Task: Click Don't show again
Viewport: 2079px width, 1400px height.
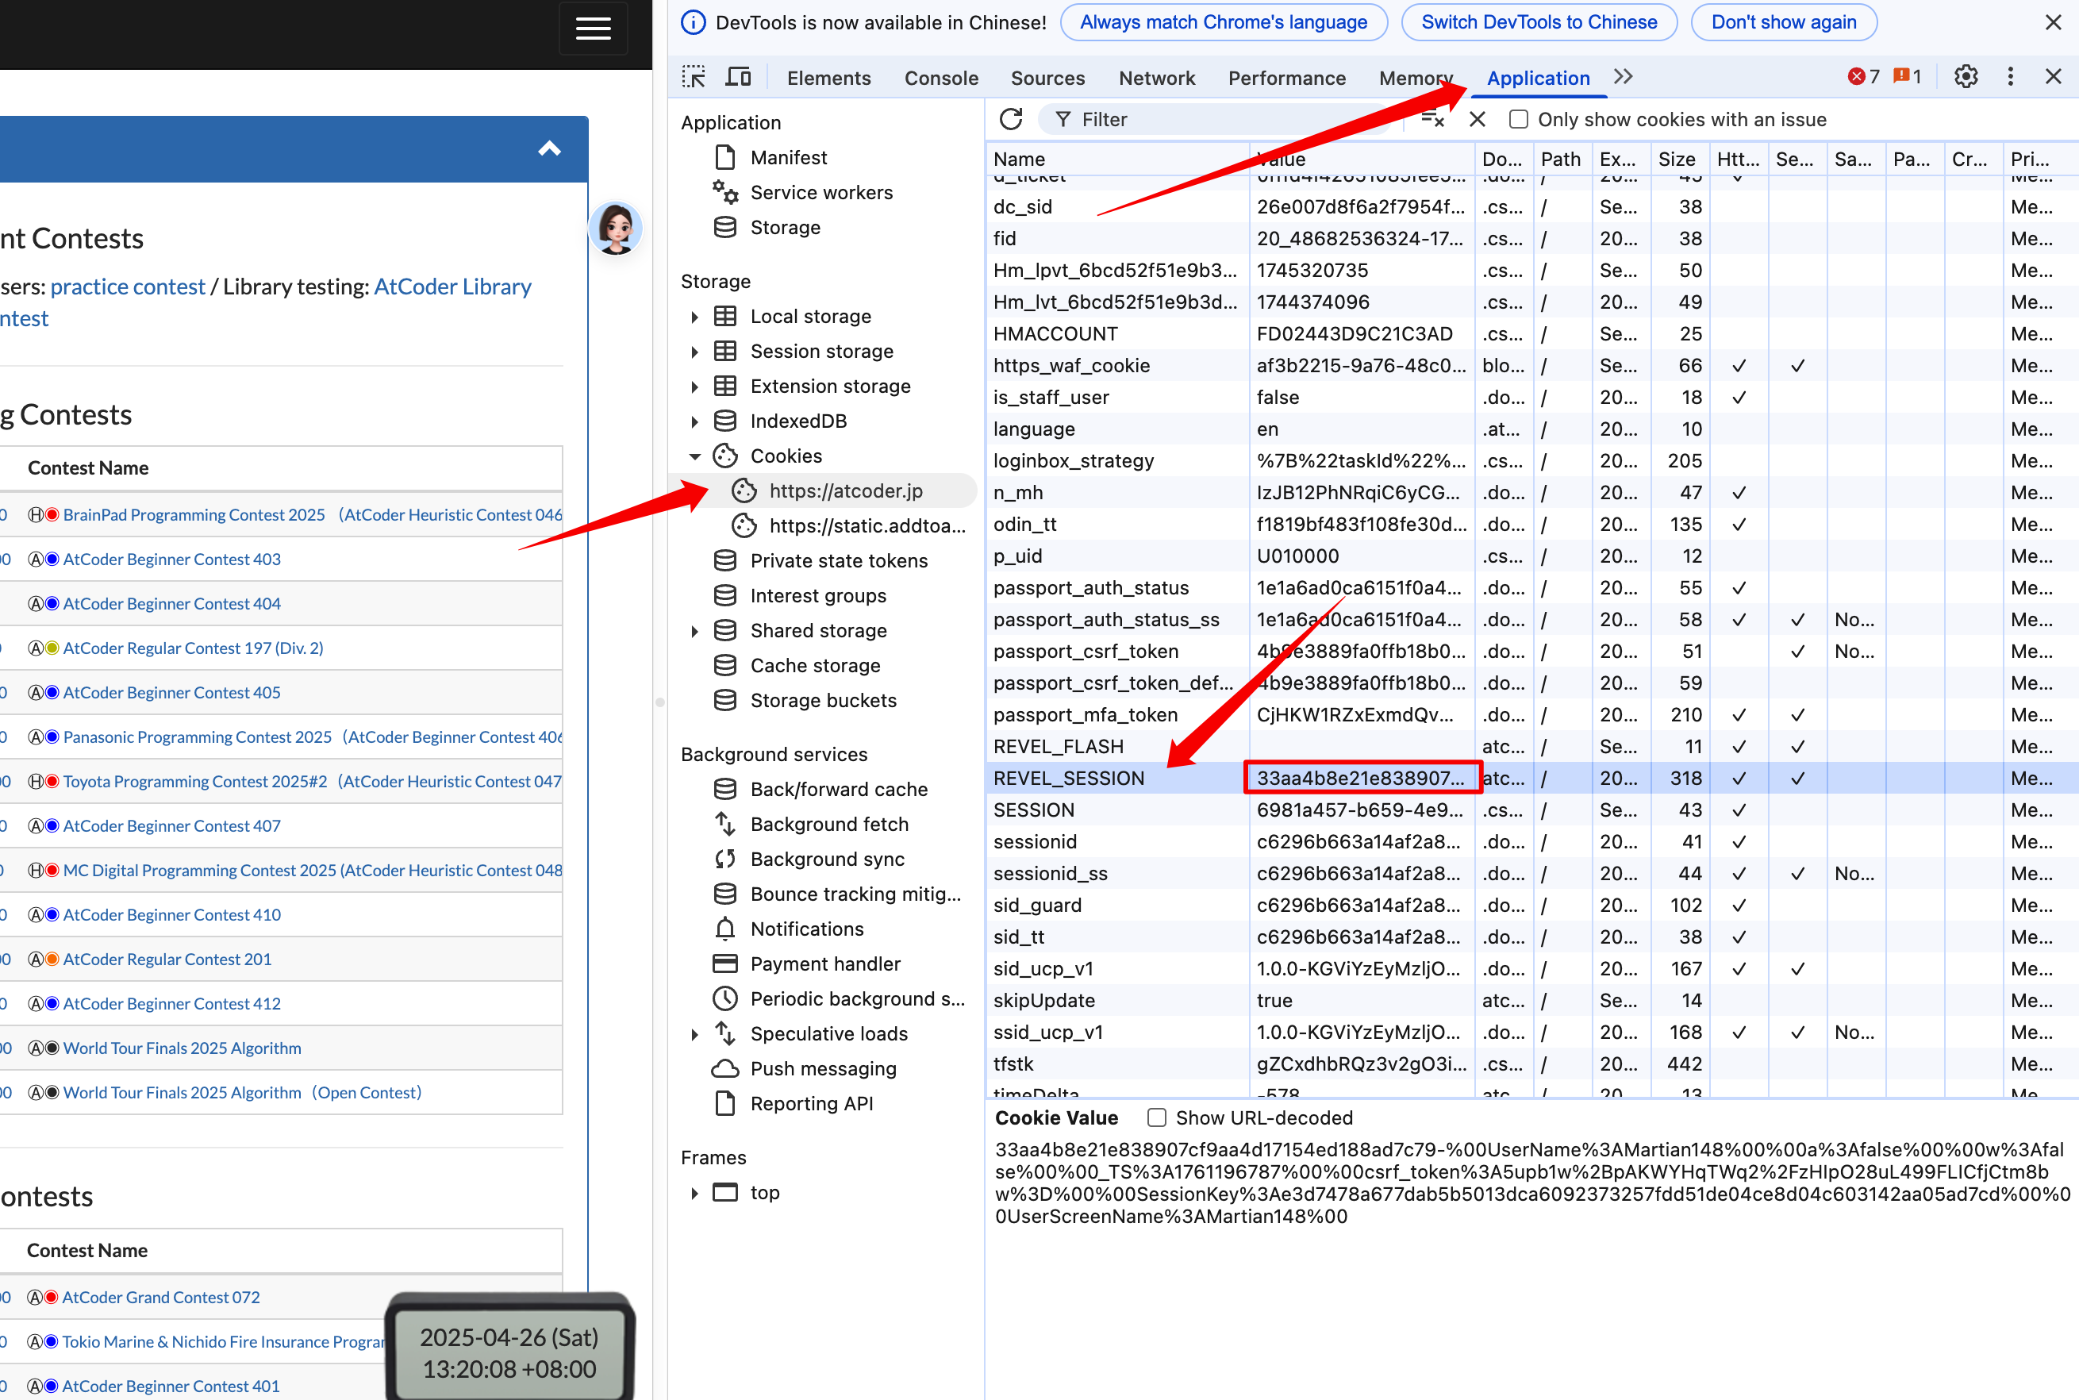Action: pos(1783,22)
